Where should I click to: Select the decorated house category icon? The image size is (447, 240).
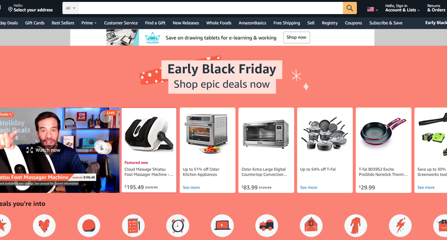click(x=311, y=226)
